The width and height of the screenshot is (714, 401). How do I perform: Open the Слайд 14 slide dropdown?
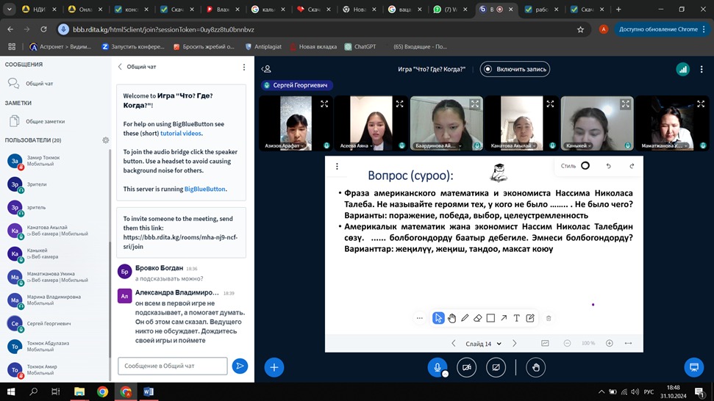pyautogui.click(x=483, y=344)
